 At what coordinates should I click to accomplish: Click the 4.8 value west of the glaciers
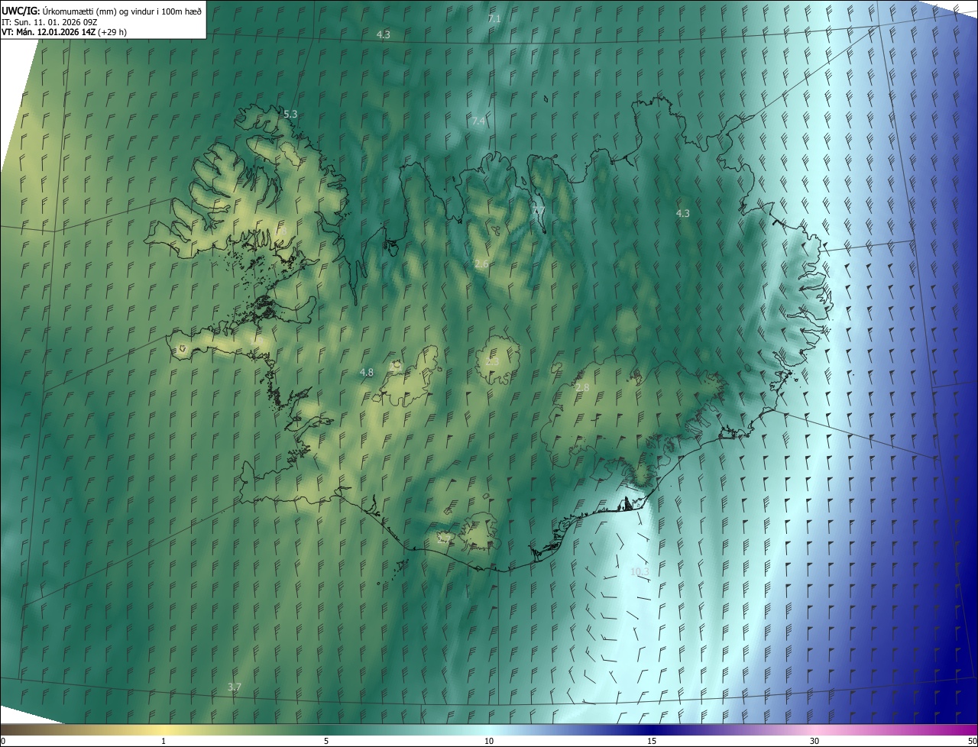367,373
